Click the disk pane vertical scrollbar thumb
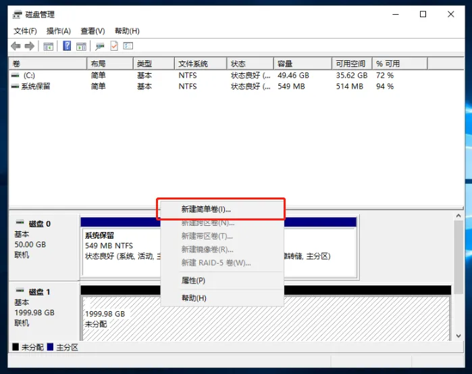472x374 pixels. click(x=458, y=257)
